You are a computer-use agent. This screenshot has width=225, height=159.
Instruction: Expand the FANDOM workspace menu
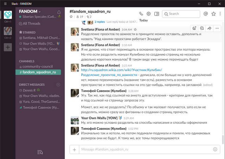(x=30, y=11)
